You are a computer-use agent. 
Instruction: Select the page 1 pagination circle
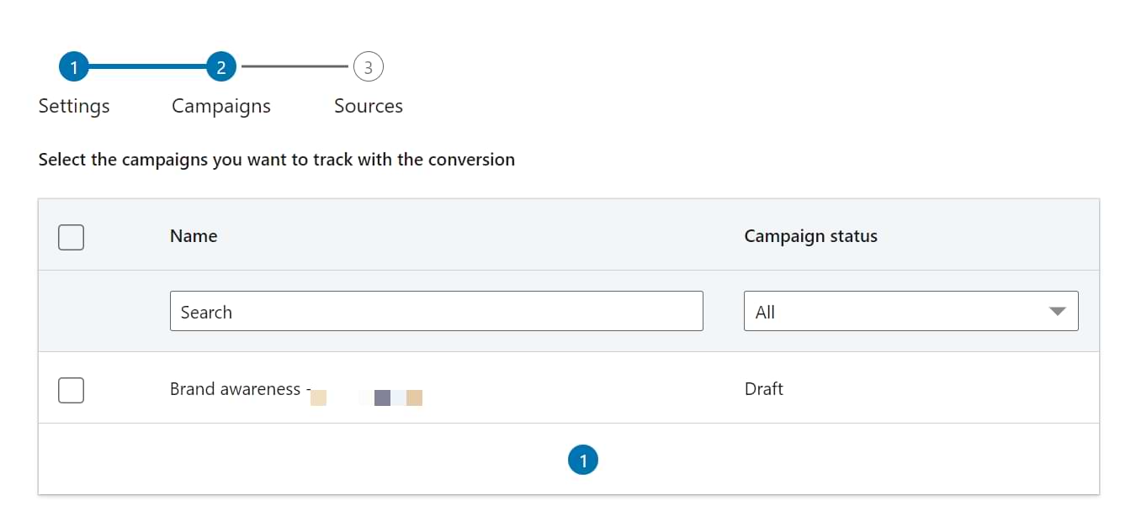pos(583,460)
